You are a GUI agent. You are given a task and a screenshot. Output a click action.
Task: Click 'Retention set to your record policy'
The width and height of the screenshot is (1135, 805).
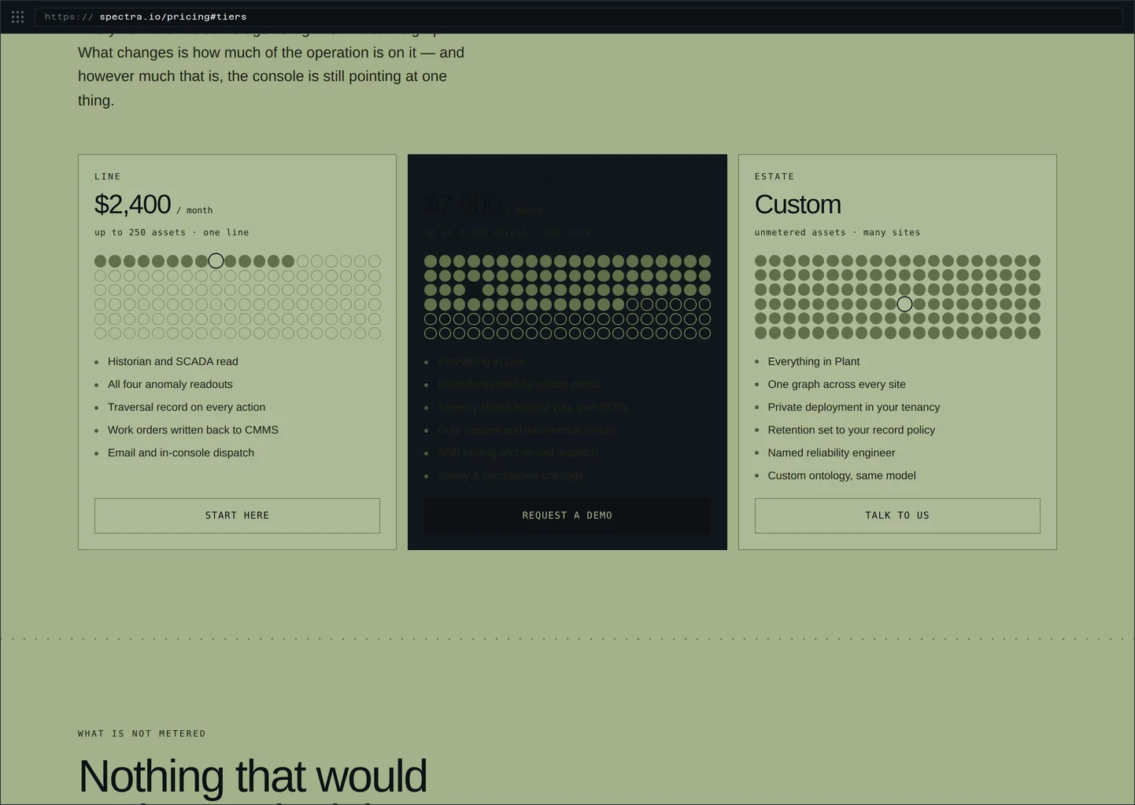click(x=852, y=430)
